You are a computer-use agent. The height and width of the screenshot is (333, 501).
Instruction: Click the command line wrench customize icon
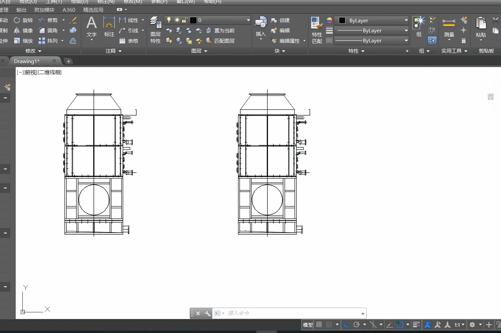click(x=207, y=313)
